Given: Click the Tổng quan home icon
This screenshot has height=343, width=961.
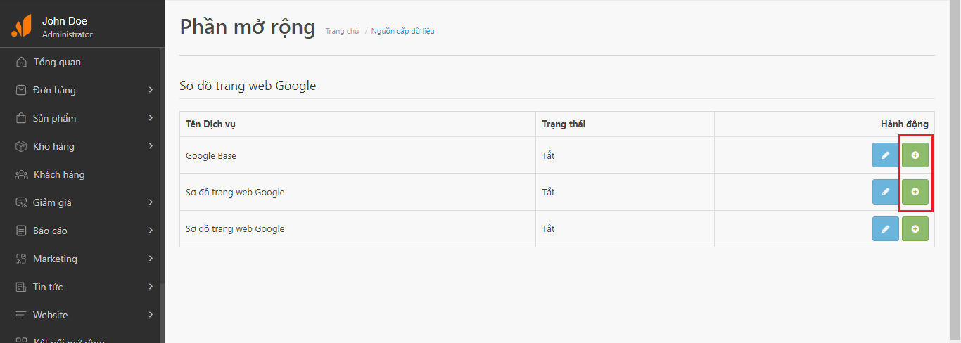Looking at the screenshot, I should [21, 62].
